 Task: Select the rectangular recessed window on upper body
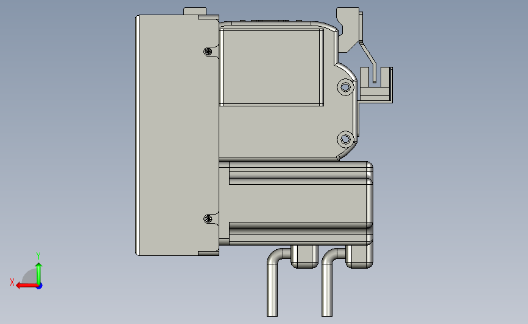pos(272,67)
